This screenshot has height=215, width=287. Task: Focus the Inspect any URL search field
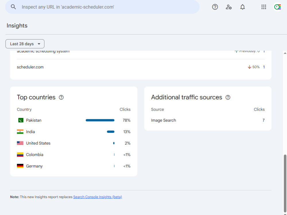coord(102,7)
